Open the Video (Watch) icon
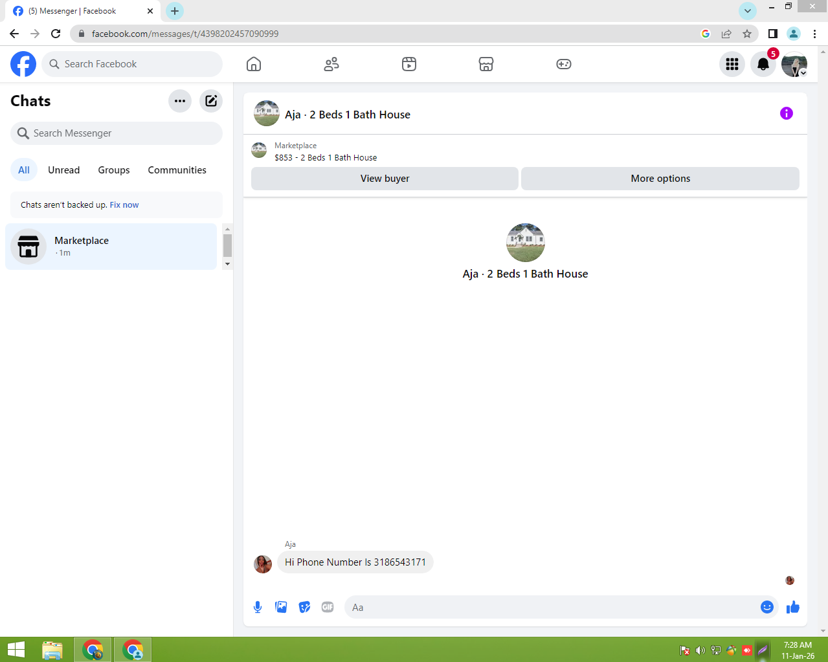 click(409, 64)
